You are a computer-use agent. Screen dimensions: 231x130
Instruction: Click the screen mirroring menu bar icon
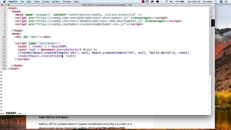(x=147, y=1)
